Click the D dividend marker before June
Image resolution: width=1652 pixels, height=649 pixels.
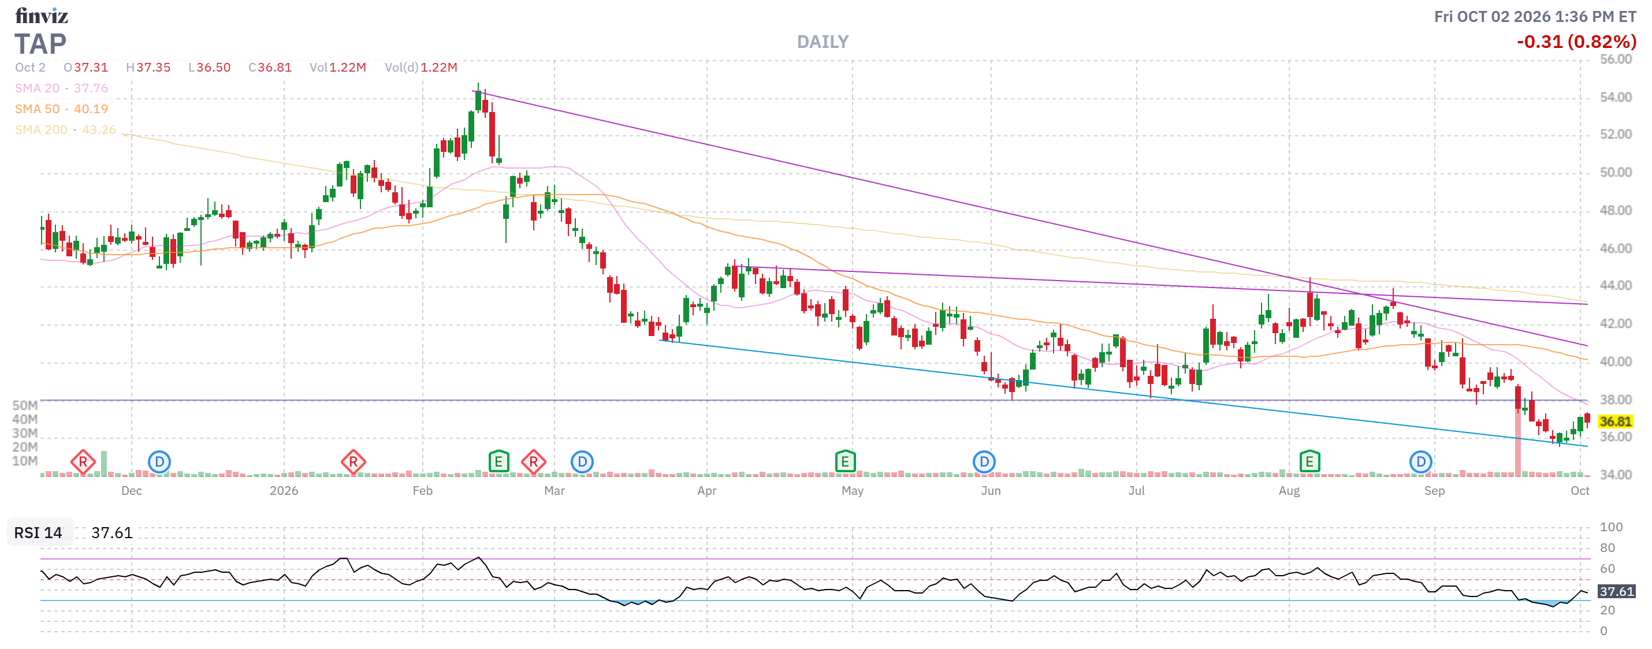coord(984,462)
